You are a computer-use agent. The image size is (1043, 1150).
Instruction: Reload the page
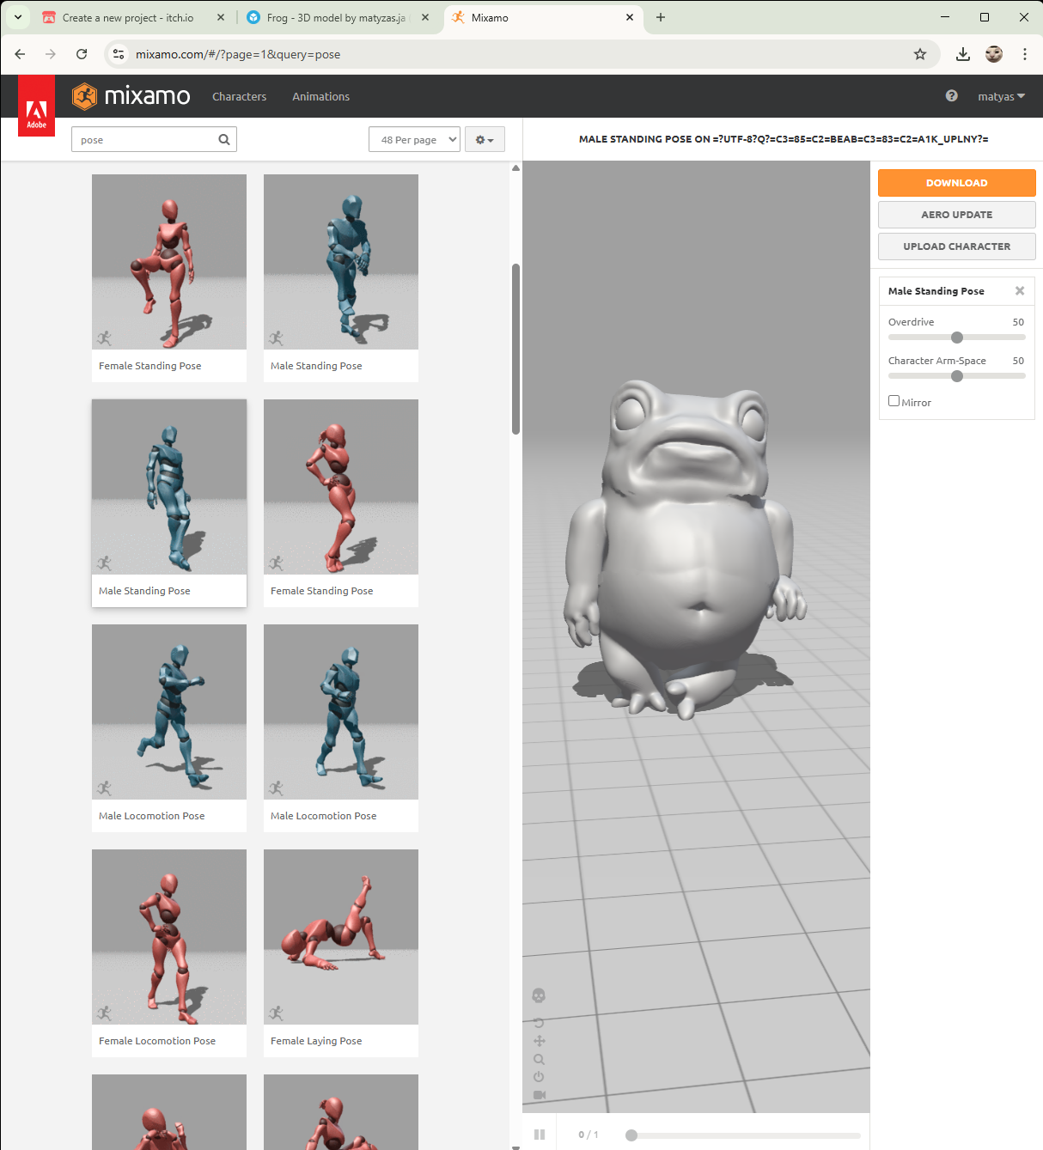pos(82,54)
